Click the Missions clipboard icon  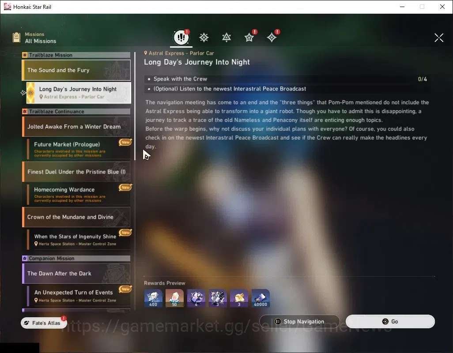[16, 38]
